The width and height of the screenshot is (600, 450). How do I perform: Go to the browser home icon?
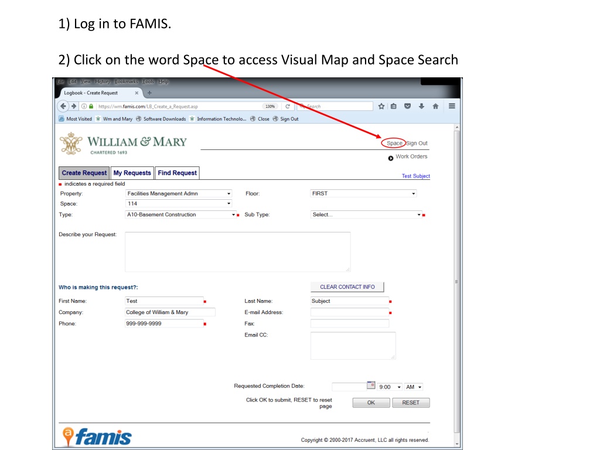tap(435, 107)
